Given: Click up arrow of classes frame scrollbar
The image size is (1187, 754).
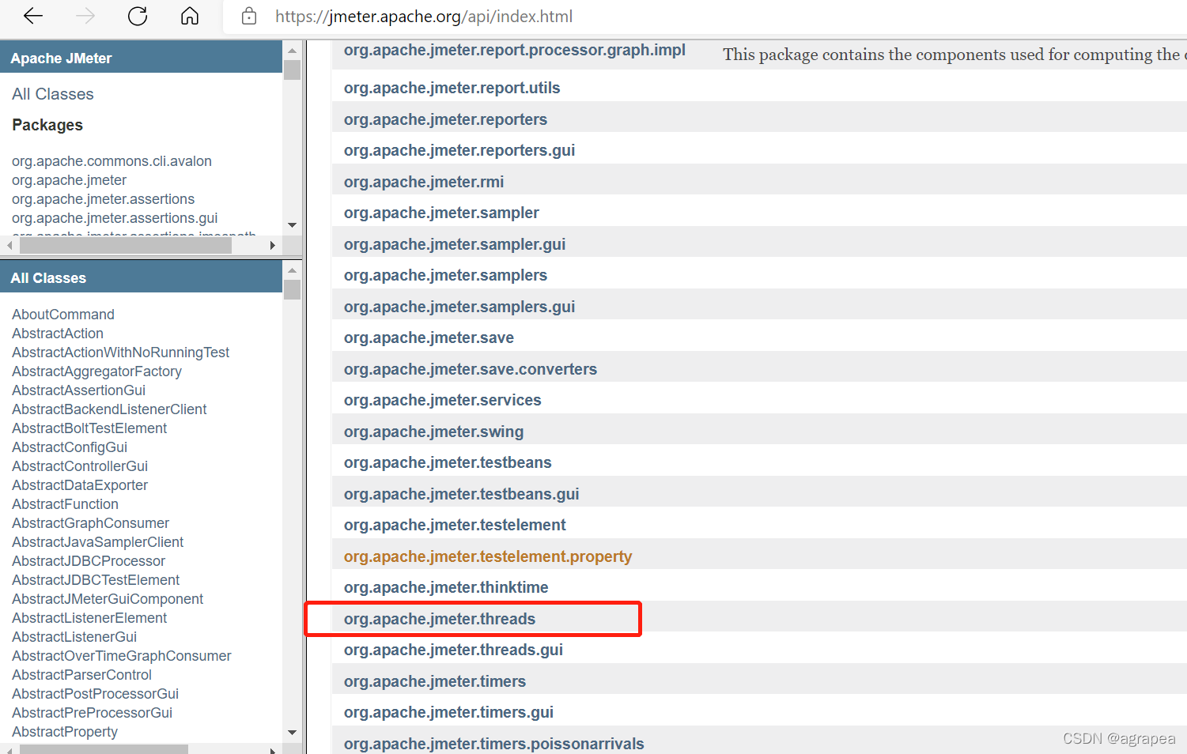Looking at the screenshot, I should [x=293, y=270].
